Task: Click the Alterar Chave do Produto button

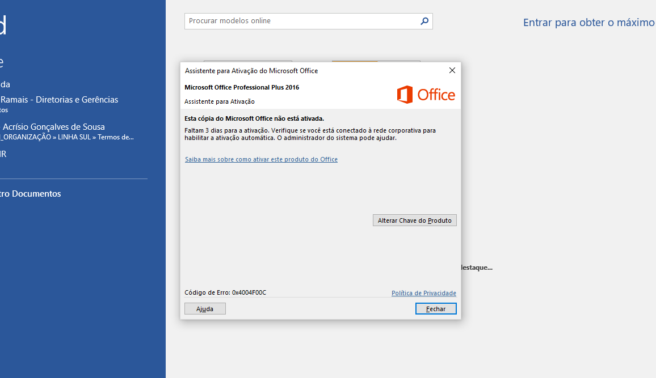Action: [415, 220]
